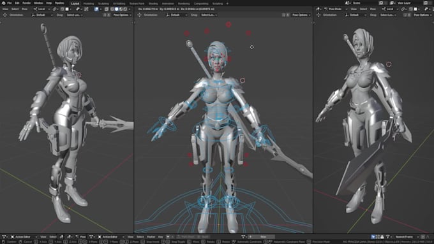The height and width of the screenshot is (244, 434).
Task: Open the Edit menu
Action: coord(17,3)
